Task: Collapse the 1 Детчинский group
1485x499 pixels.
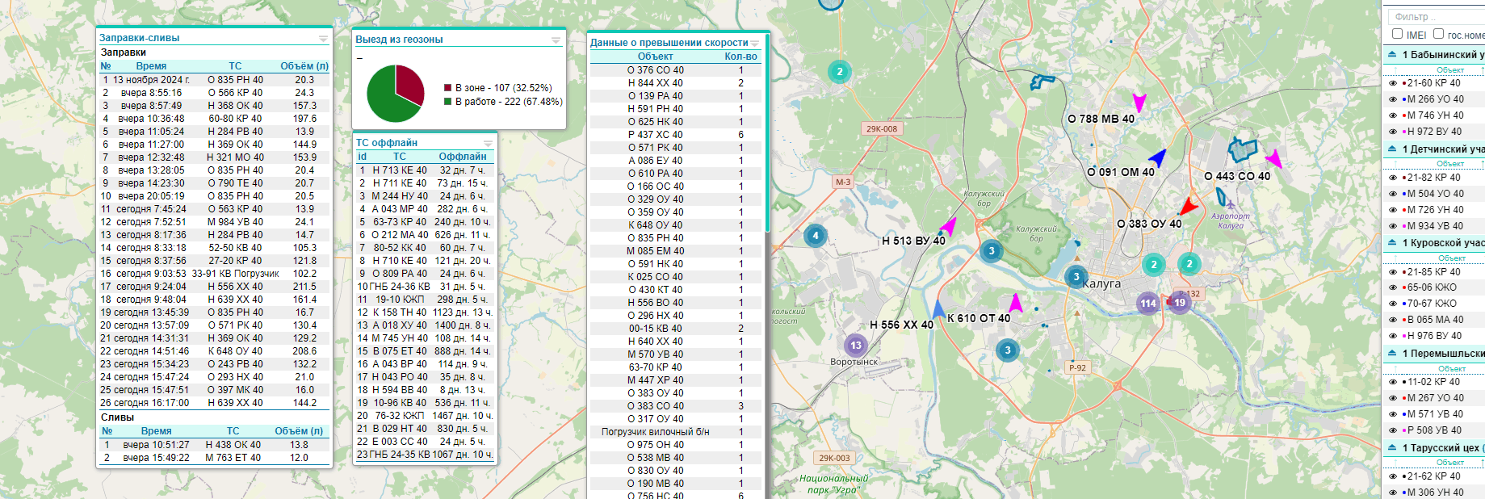Action: (x=1392, y=149)
